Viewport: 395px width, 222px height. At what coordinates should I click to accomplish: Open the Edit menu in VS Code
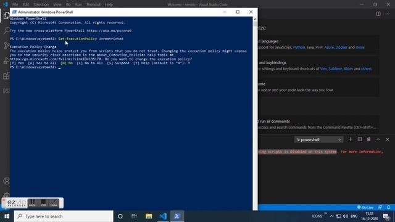[25, 4]
